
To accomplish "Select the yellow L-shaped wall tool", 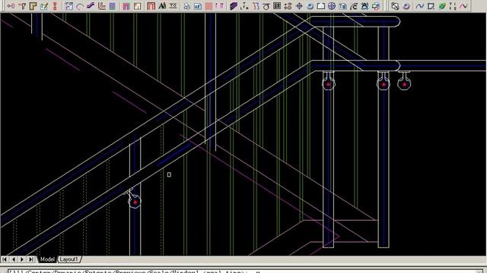I will (x=33, y=6).
